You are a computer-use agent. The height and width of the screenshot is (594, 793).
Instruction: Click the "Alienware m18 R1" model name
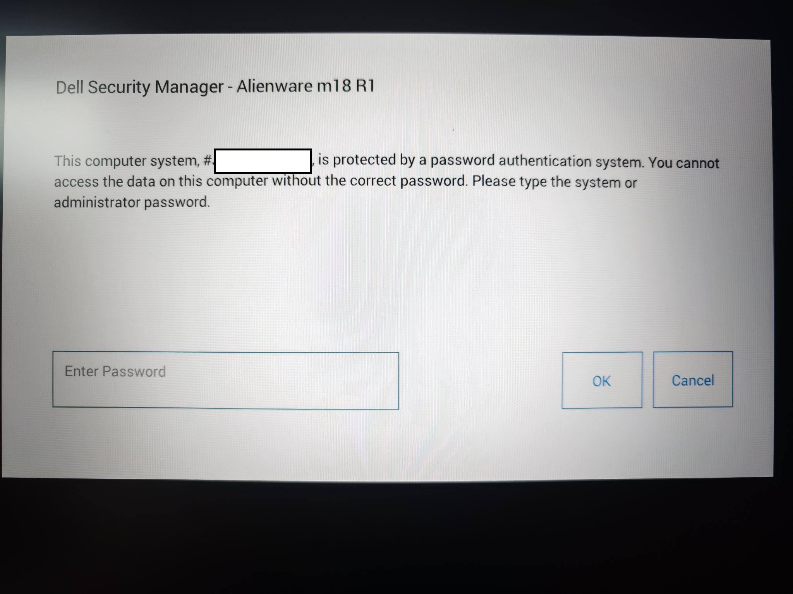[306, 86]
